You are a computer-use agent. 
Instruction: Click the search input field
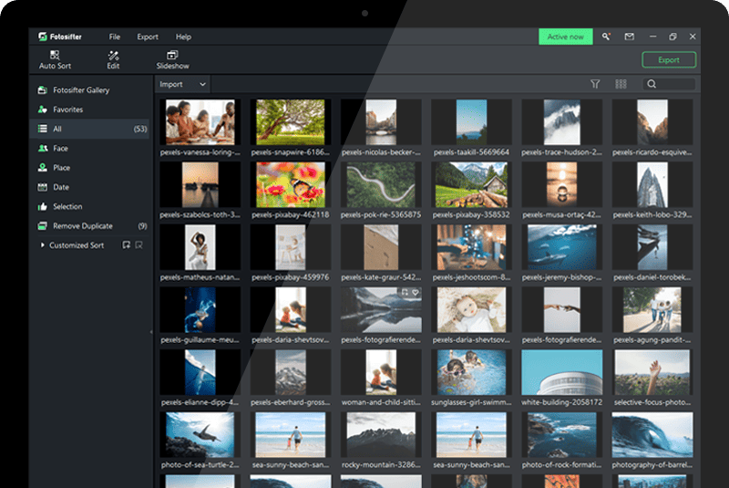pyautogui.click(x=676, y=84)
